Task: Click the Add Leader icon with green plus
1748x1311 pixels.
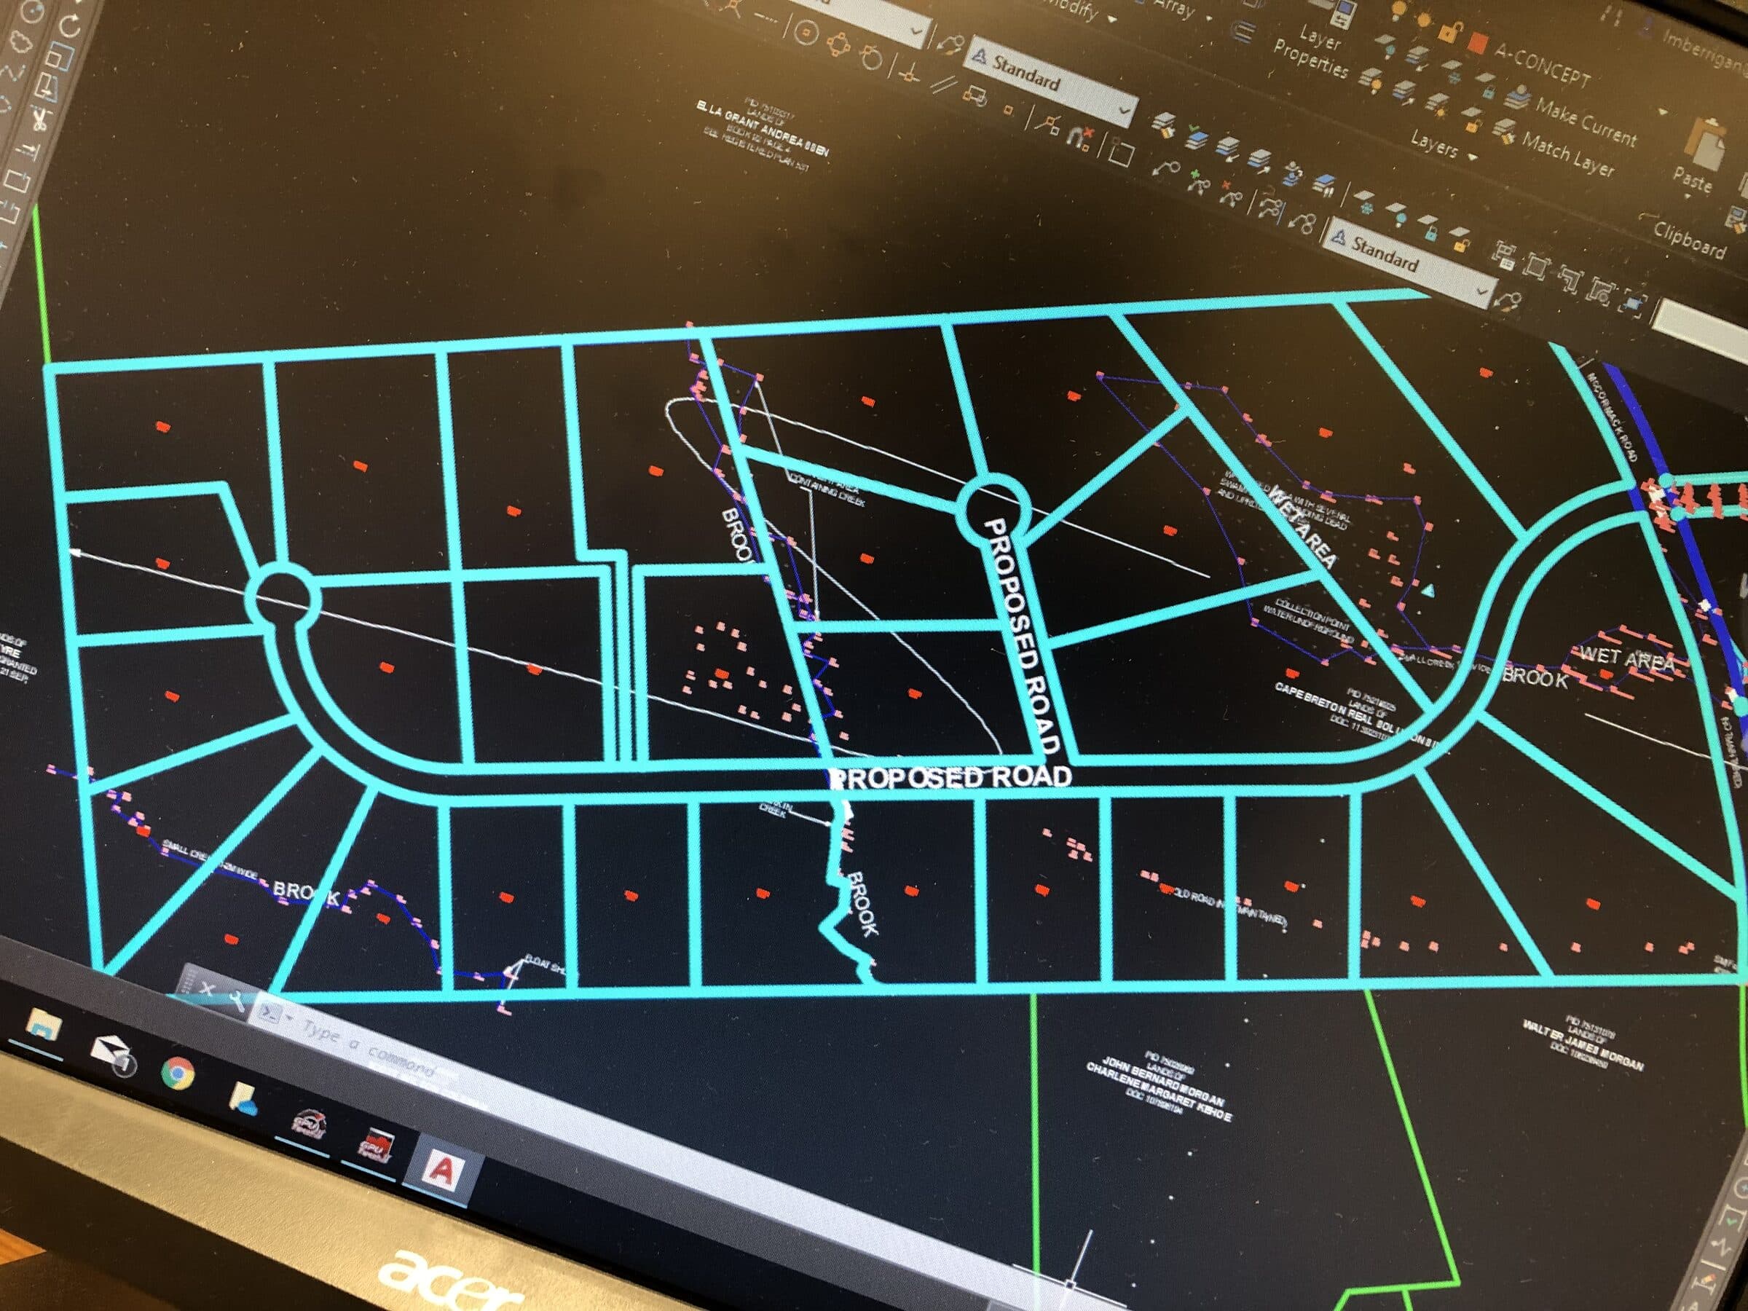Action: point(1199,184)
